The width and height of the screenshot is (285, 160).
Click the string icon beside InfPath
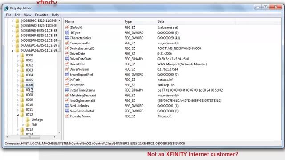coord(67,80)
